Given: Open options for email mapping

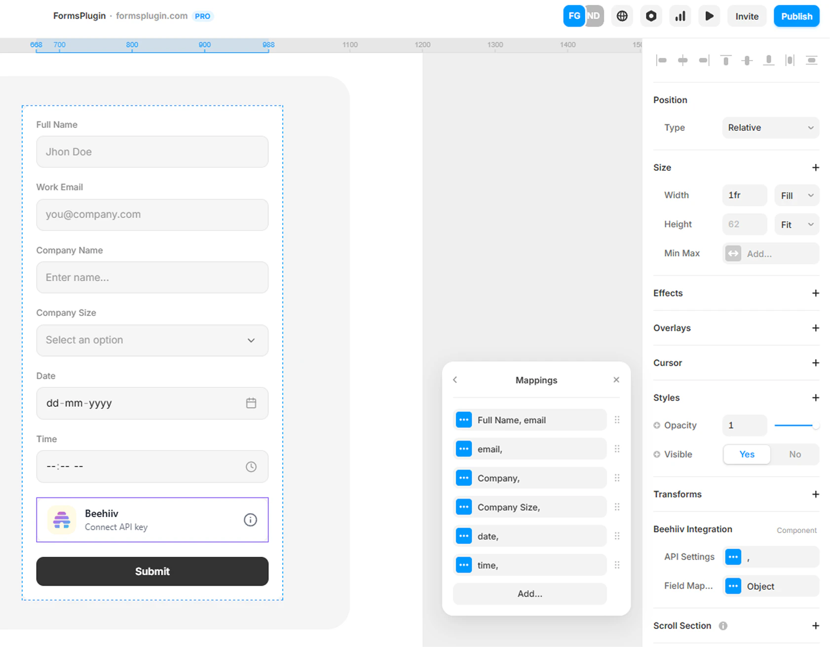Looking at the screenshot, I should pos(464,449).
